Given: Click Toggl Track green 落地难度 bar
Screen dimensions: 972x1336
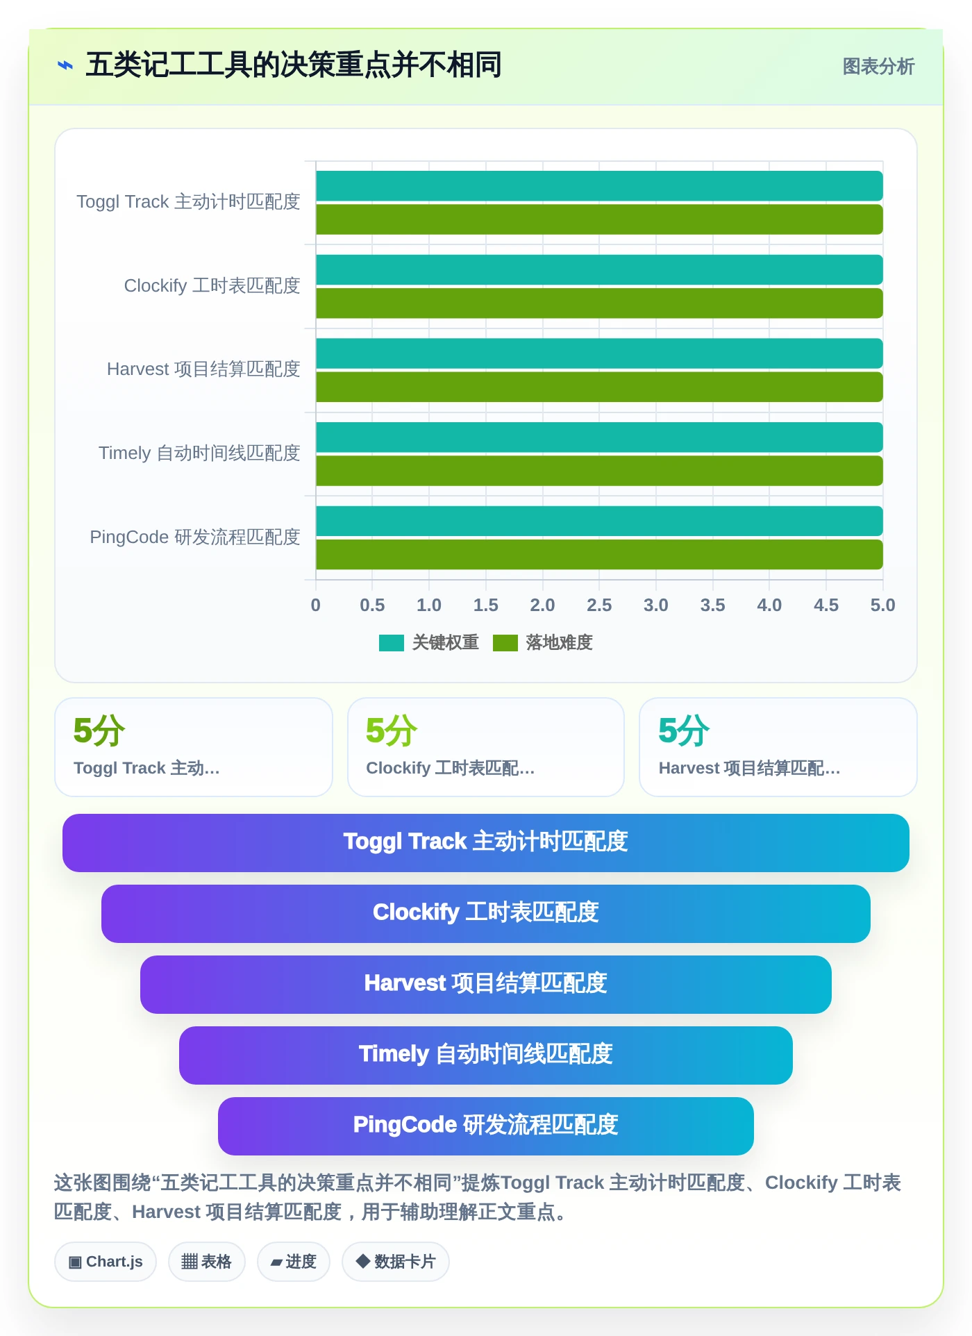Looking at the screenshot, I should pos(599,219).
